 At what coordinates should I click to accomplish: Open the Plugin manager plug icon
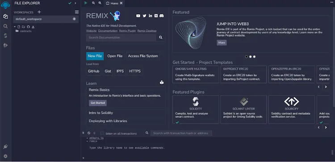[x=5, y=147]
